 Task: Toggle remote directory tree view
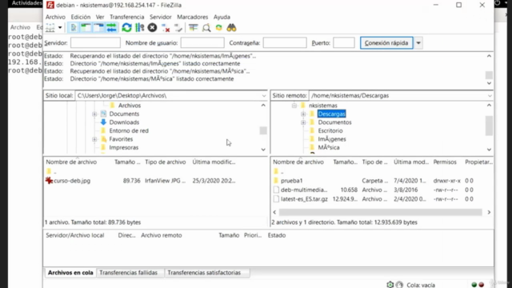click(98, 28)
